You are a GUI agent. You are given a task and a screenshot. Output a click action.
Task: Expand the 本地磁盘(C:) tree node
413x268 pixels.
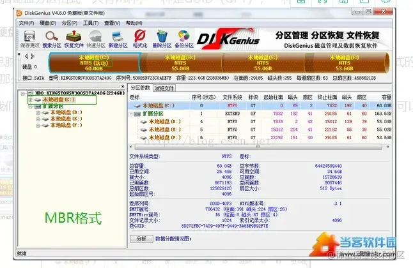31,100
